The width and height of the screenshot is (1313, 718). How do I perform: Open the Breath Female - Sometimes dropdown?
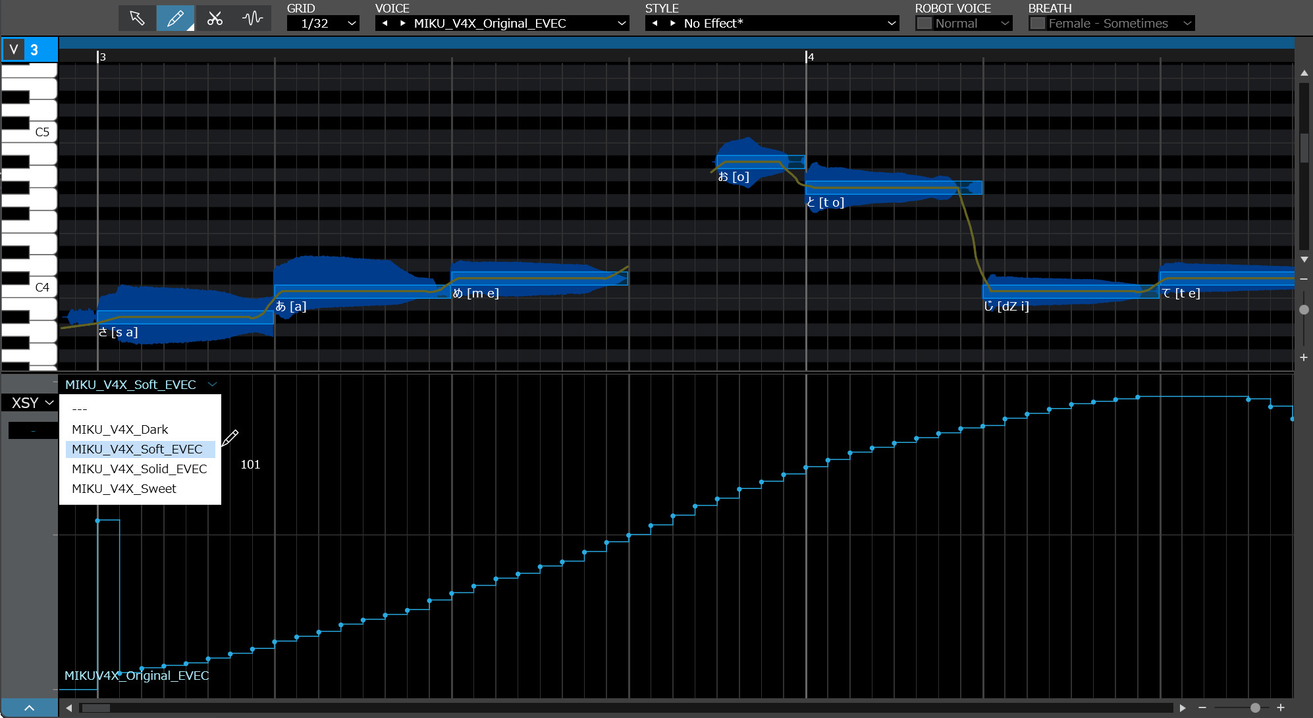coord(1121,24)
